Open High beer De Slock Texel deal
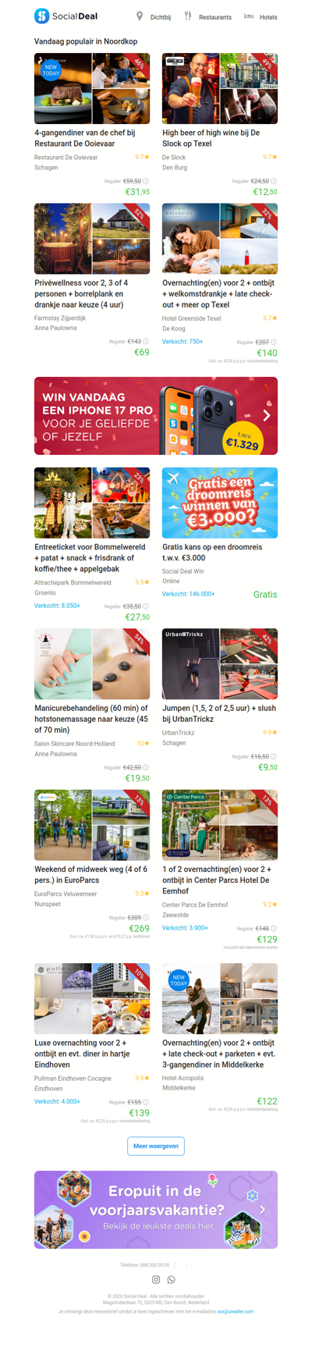312x1351 pixels. coord(211,138)
